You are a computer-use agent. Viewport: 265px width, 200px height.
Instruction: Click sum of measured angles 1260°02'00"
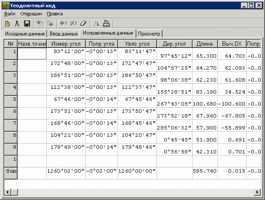coord(66,171)
